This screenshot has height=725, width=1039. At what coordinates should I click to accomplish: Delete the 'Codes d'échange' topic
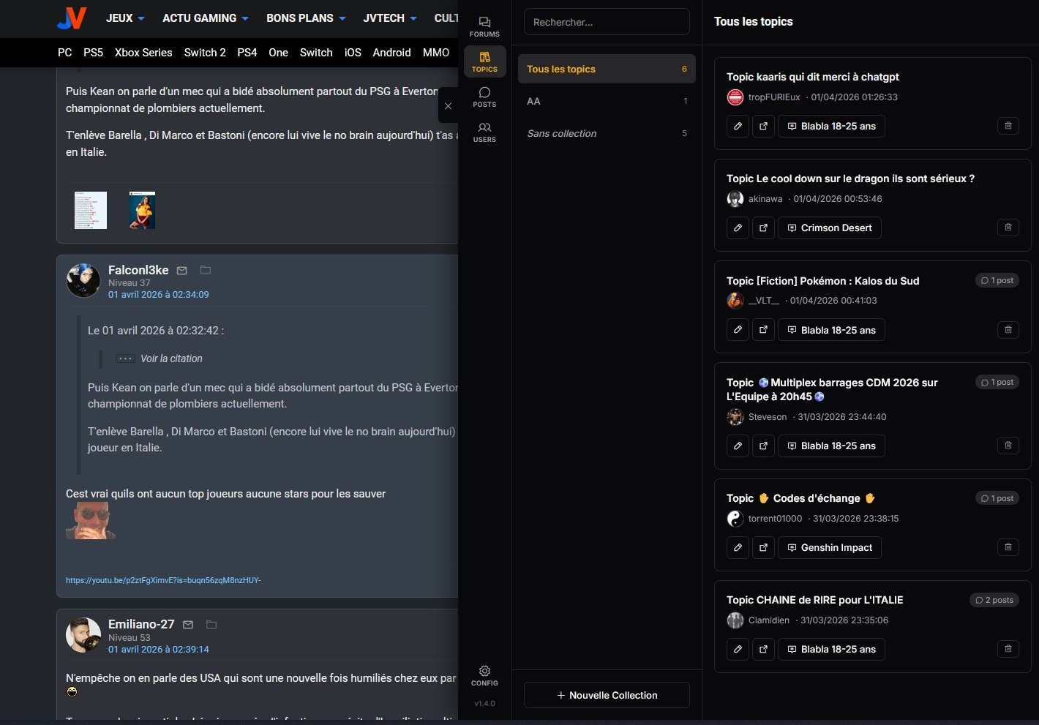click(x=1008, y=547)
